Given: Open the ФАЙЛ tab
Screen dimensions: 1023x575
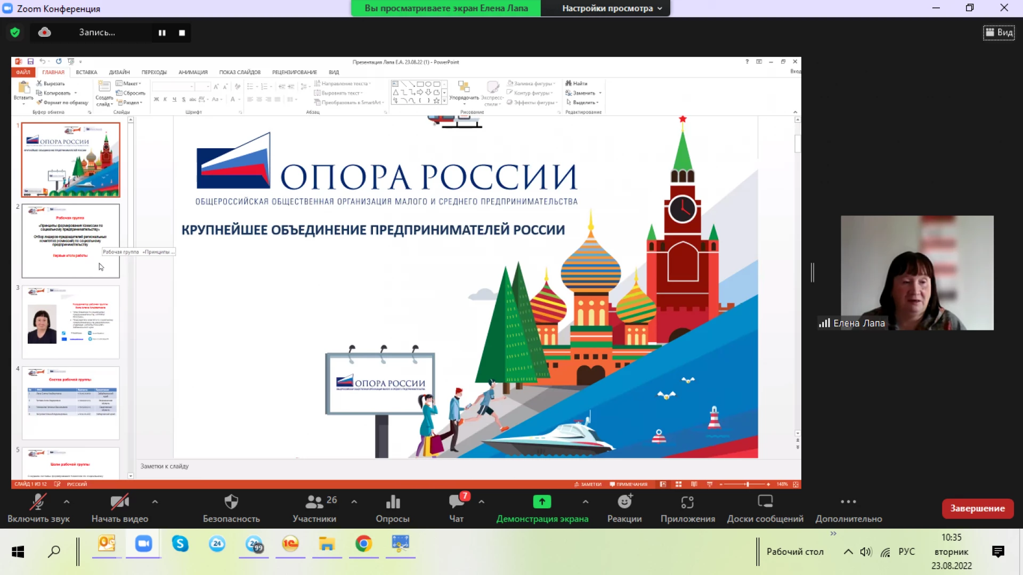Looking at the screenshot, I should click(23, 72).
